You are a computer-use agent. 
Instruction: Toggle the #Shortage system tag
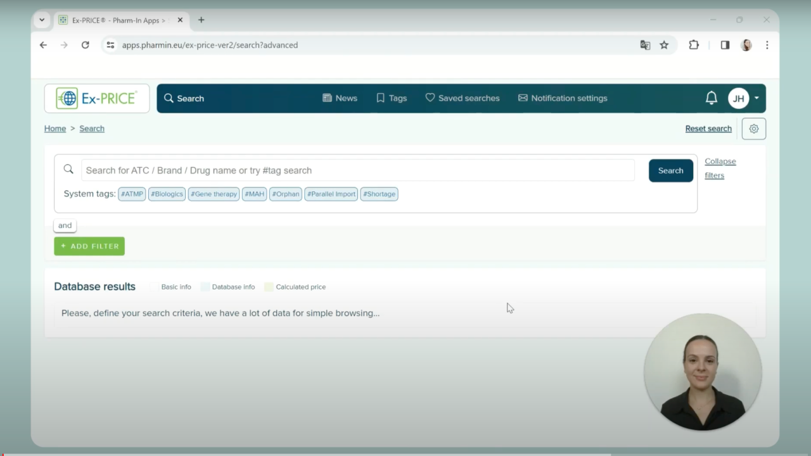click(x=379, y=194)
